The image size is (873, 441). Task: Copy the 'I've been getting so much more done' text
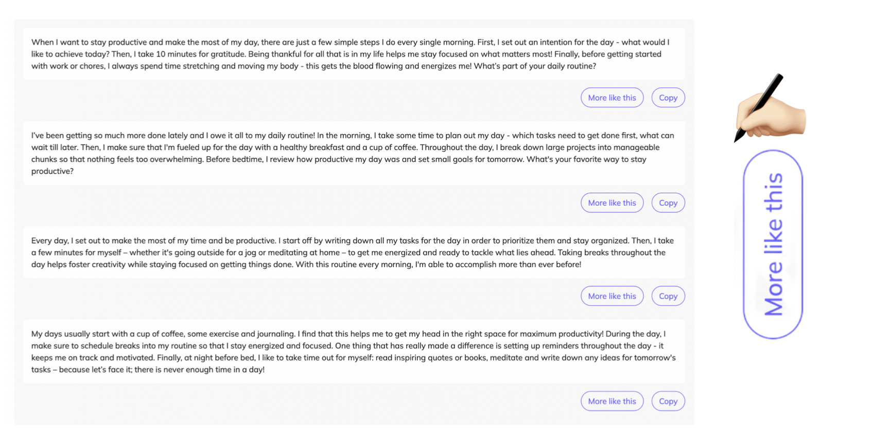668,203
